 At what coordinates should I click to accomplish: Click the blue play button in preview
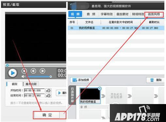click(12, 73)
